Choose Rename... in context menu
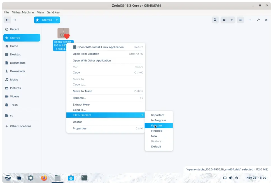This screenshot has width=273, height=185. (x=106, y=98)
